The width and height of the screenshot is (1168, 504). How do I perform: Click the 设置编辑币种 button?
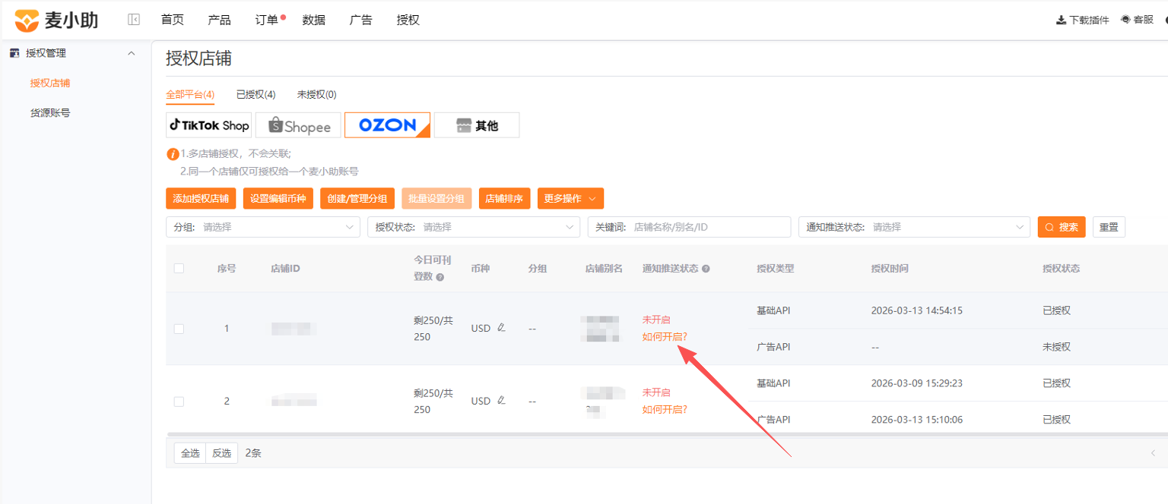(278, 198)
